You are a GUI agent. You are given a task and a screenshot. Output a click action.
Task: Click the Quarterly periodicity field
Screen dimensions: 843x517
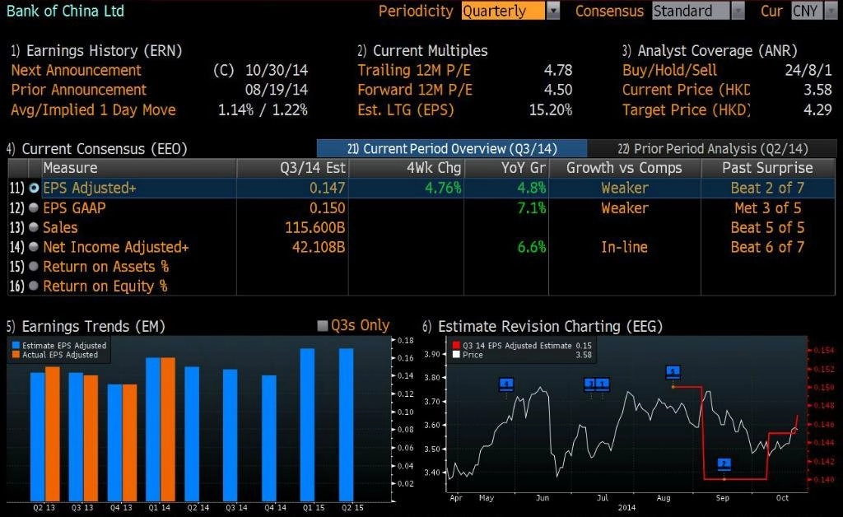pos(503,11)
